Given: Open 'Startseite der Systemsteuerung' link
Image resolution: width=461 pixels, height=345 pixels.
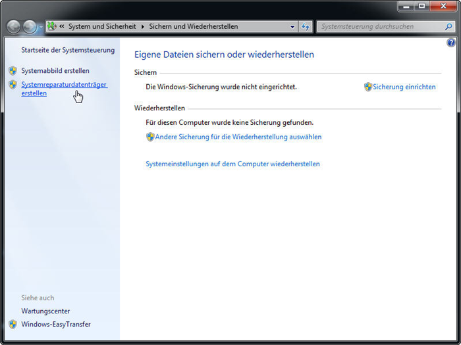Looking at the screenshot, I should point(68,50).
